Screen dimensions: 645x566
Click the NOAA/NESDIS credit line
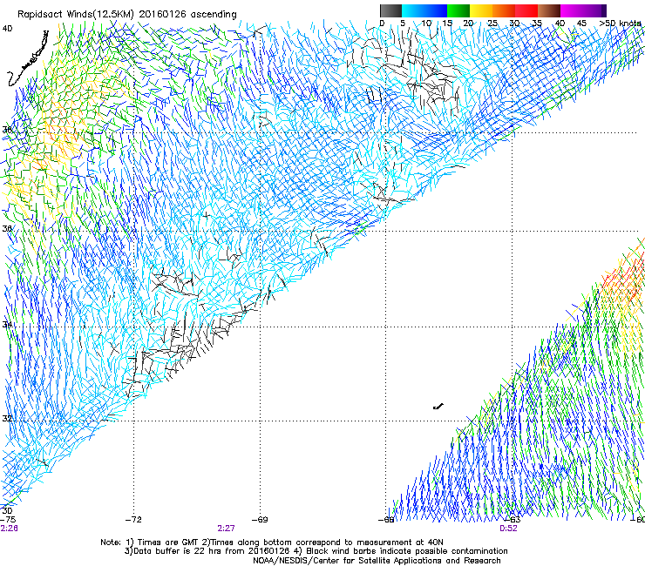[x=377, y=561]
